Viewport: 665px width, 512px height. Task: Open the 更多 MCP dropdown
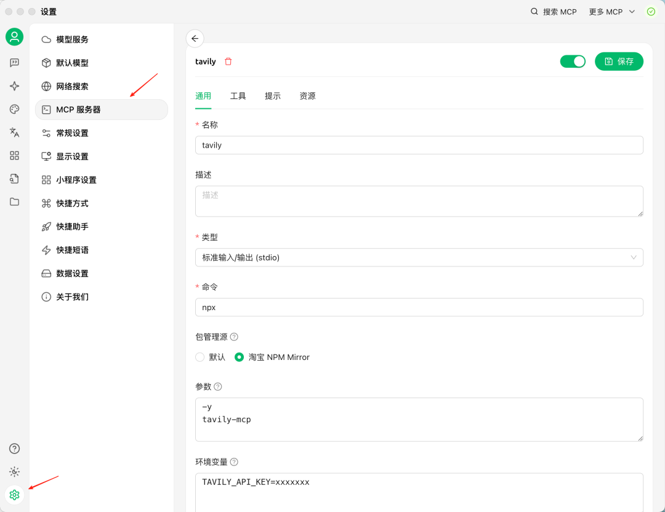(611, 12)
